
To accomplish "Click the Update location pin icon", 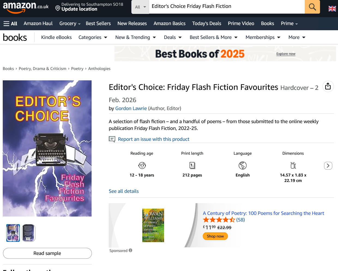I will [x=58, y=8].
